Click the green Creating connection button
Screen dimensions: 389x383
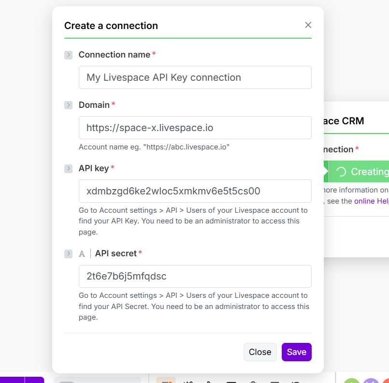(360, 172)
